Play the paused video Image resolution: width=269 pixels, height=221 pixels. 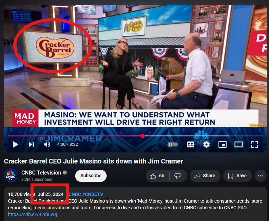point(16,144)
